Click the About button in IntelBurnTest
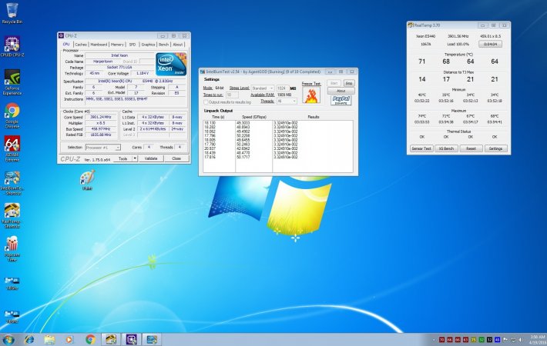Screen dimensions: 547x346 (x=341, y=91)
